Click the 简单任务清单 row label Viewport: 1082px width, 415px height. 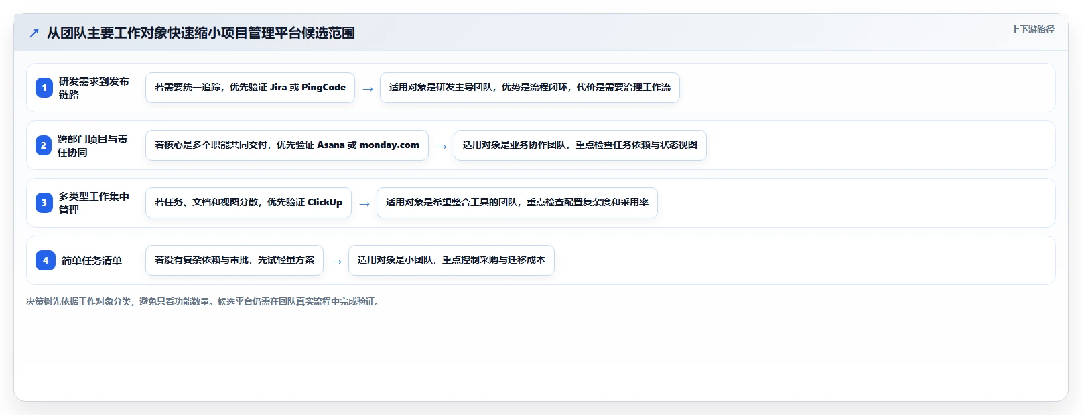[x=92, y=260]
